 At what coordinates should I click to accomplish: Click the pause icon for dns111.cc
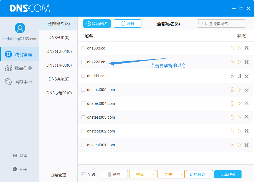point(239,76)
